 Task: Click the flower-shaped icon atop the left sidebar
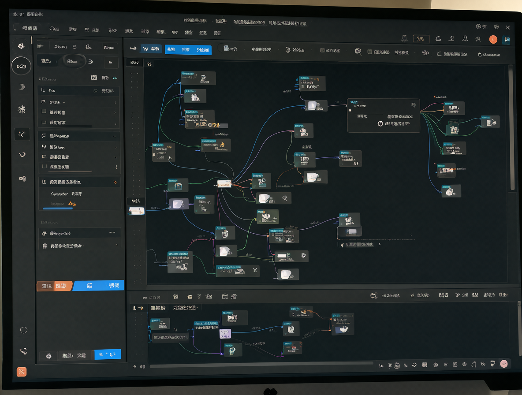[x=21, y=46]
